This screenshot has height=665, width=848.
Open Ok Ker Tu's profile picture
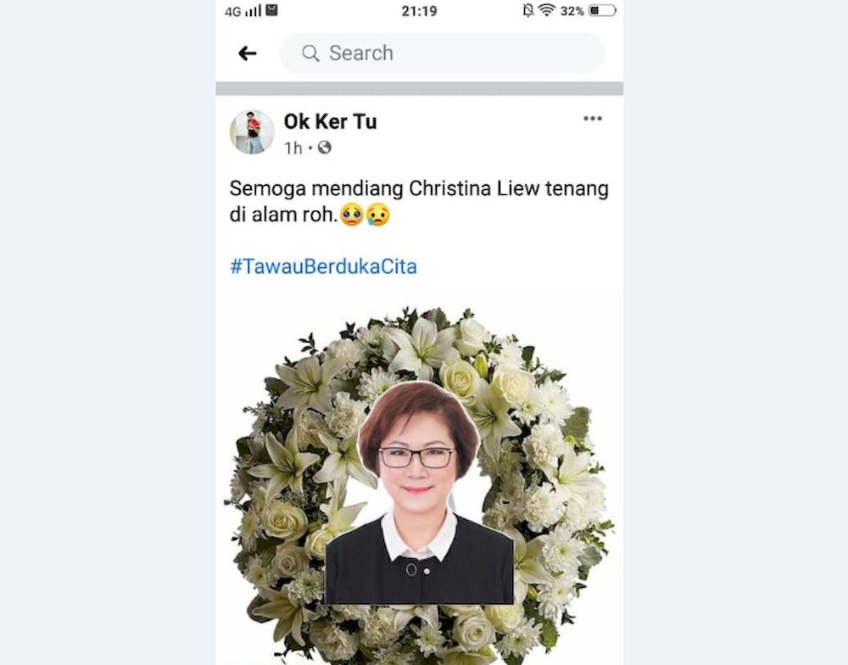click(252, 132)
